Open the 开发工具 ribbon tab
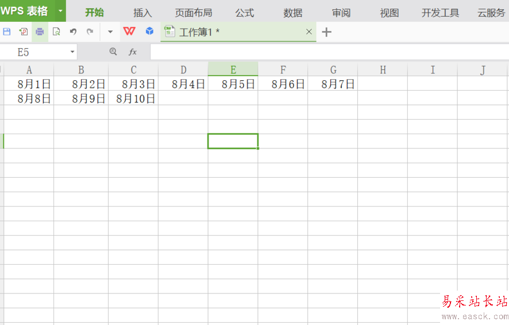This screenshot has width=509, height=325. pyautogui.click(x=440, y=13)
